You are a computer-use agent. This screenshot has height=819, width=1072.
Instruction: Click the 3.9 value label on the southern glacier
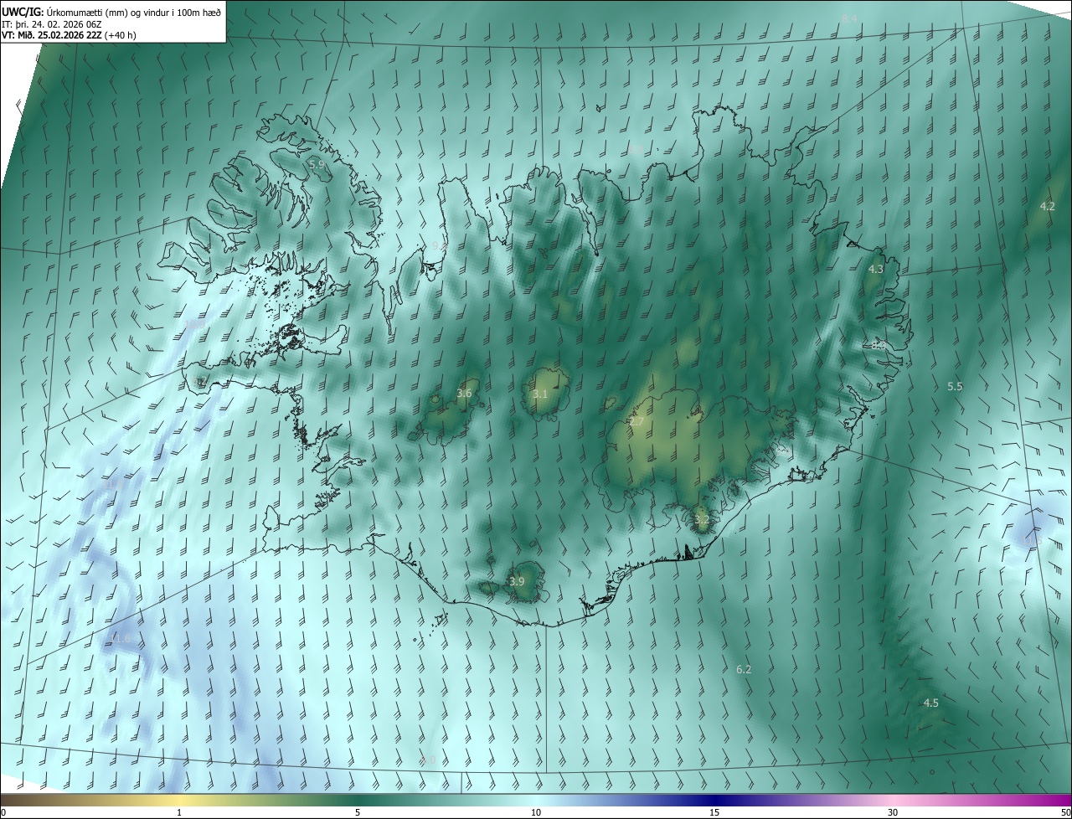point(517,581)
